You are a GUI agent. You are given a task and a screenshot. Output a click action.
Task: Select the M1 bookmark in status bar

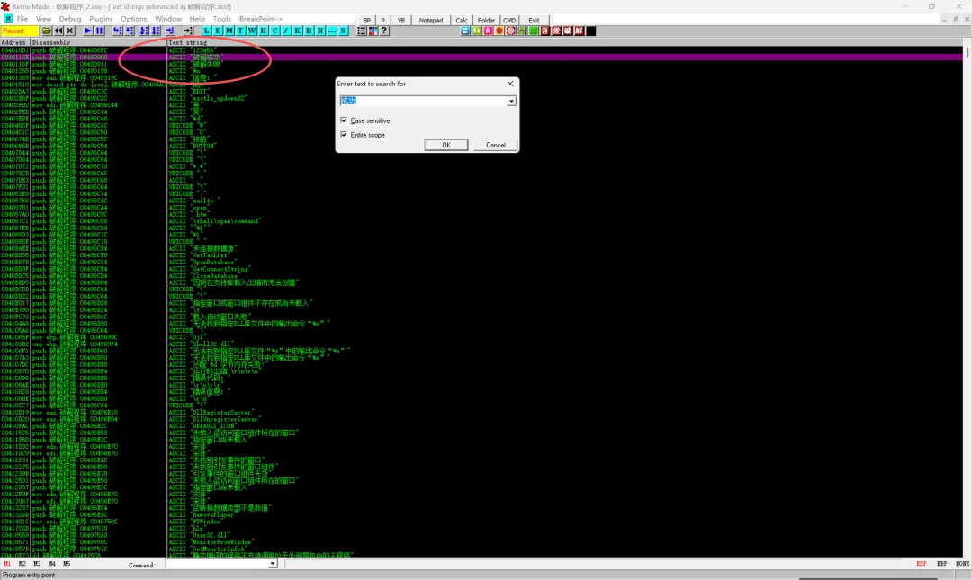pos(7,564)
